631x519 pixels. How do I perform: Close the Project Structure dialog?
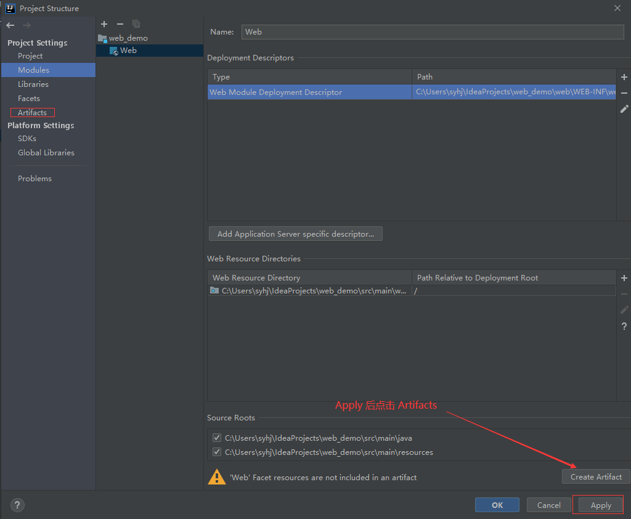617,8
